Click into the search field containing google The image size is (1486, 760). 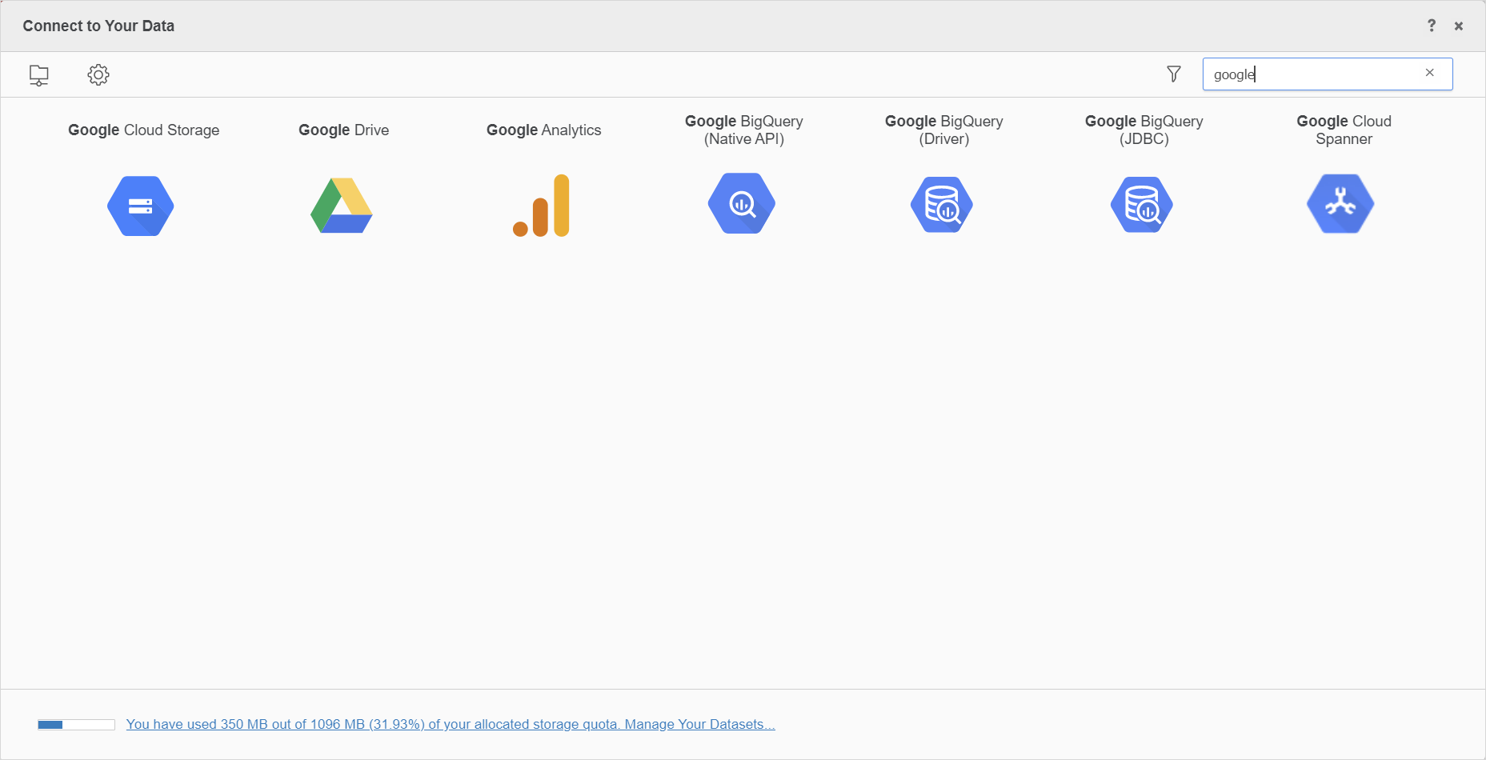(x=1312, y=74)
